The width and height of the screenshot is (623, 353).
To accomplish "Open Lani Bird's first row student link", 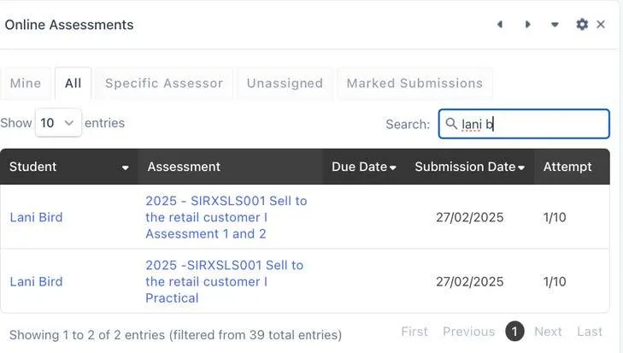I will coord(36,217).
